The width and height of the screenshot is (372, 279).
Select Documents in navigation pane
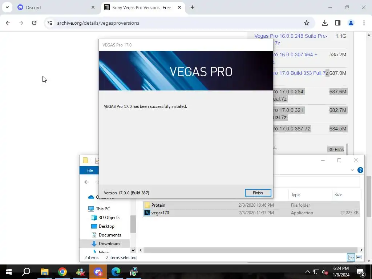point(110,235)
